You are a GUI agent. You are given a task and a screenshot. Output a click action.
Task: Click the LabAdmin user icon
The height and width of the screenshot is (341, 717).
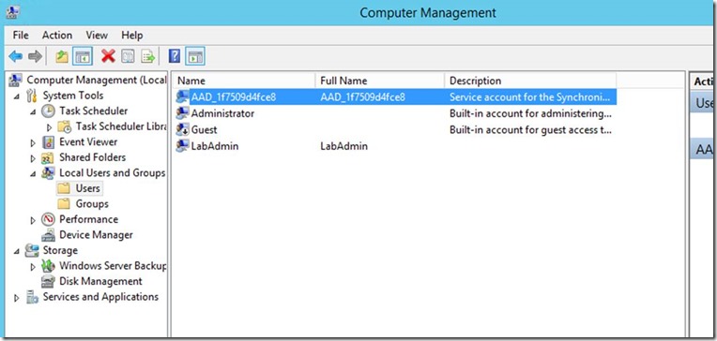click(x=182, y=146)
